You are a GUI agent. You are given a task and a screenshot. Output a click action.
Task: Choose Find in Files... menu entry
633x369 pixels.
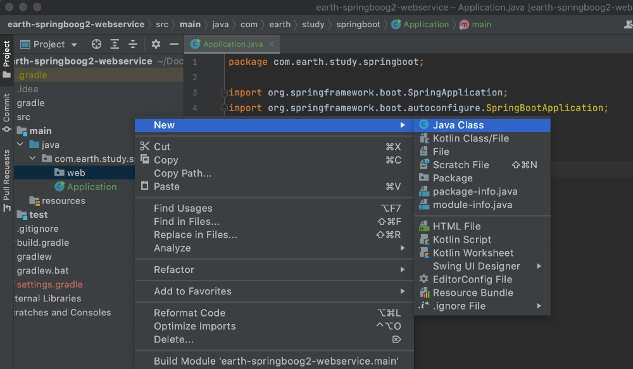point(274,222)
